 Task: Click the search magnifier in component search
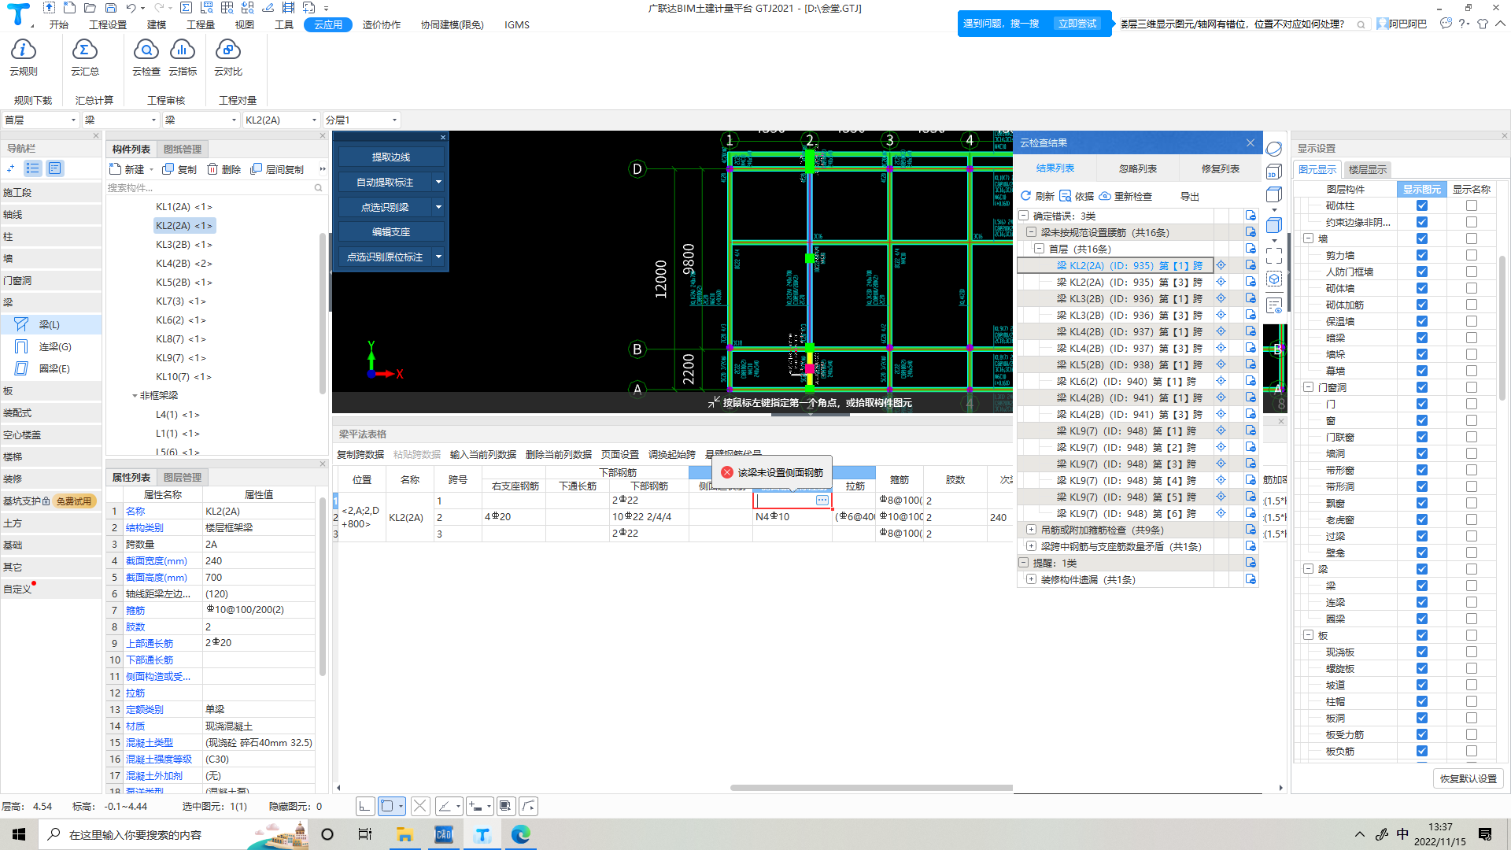[x=319, y=188]
